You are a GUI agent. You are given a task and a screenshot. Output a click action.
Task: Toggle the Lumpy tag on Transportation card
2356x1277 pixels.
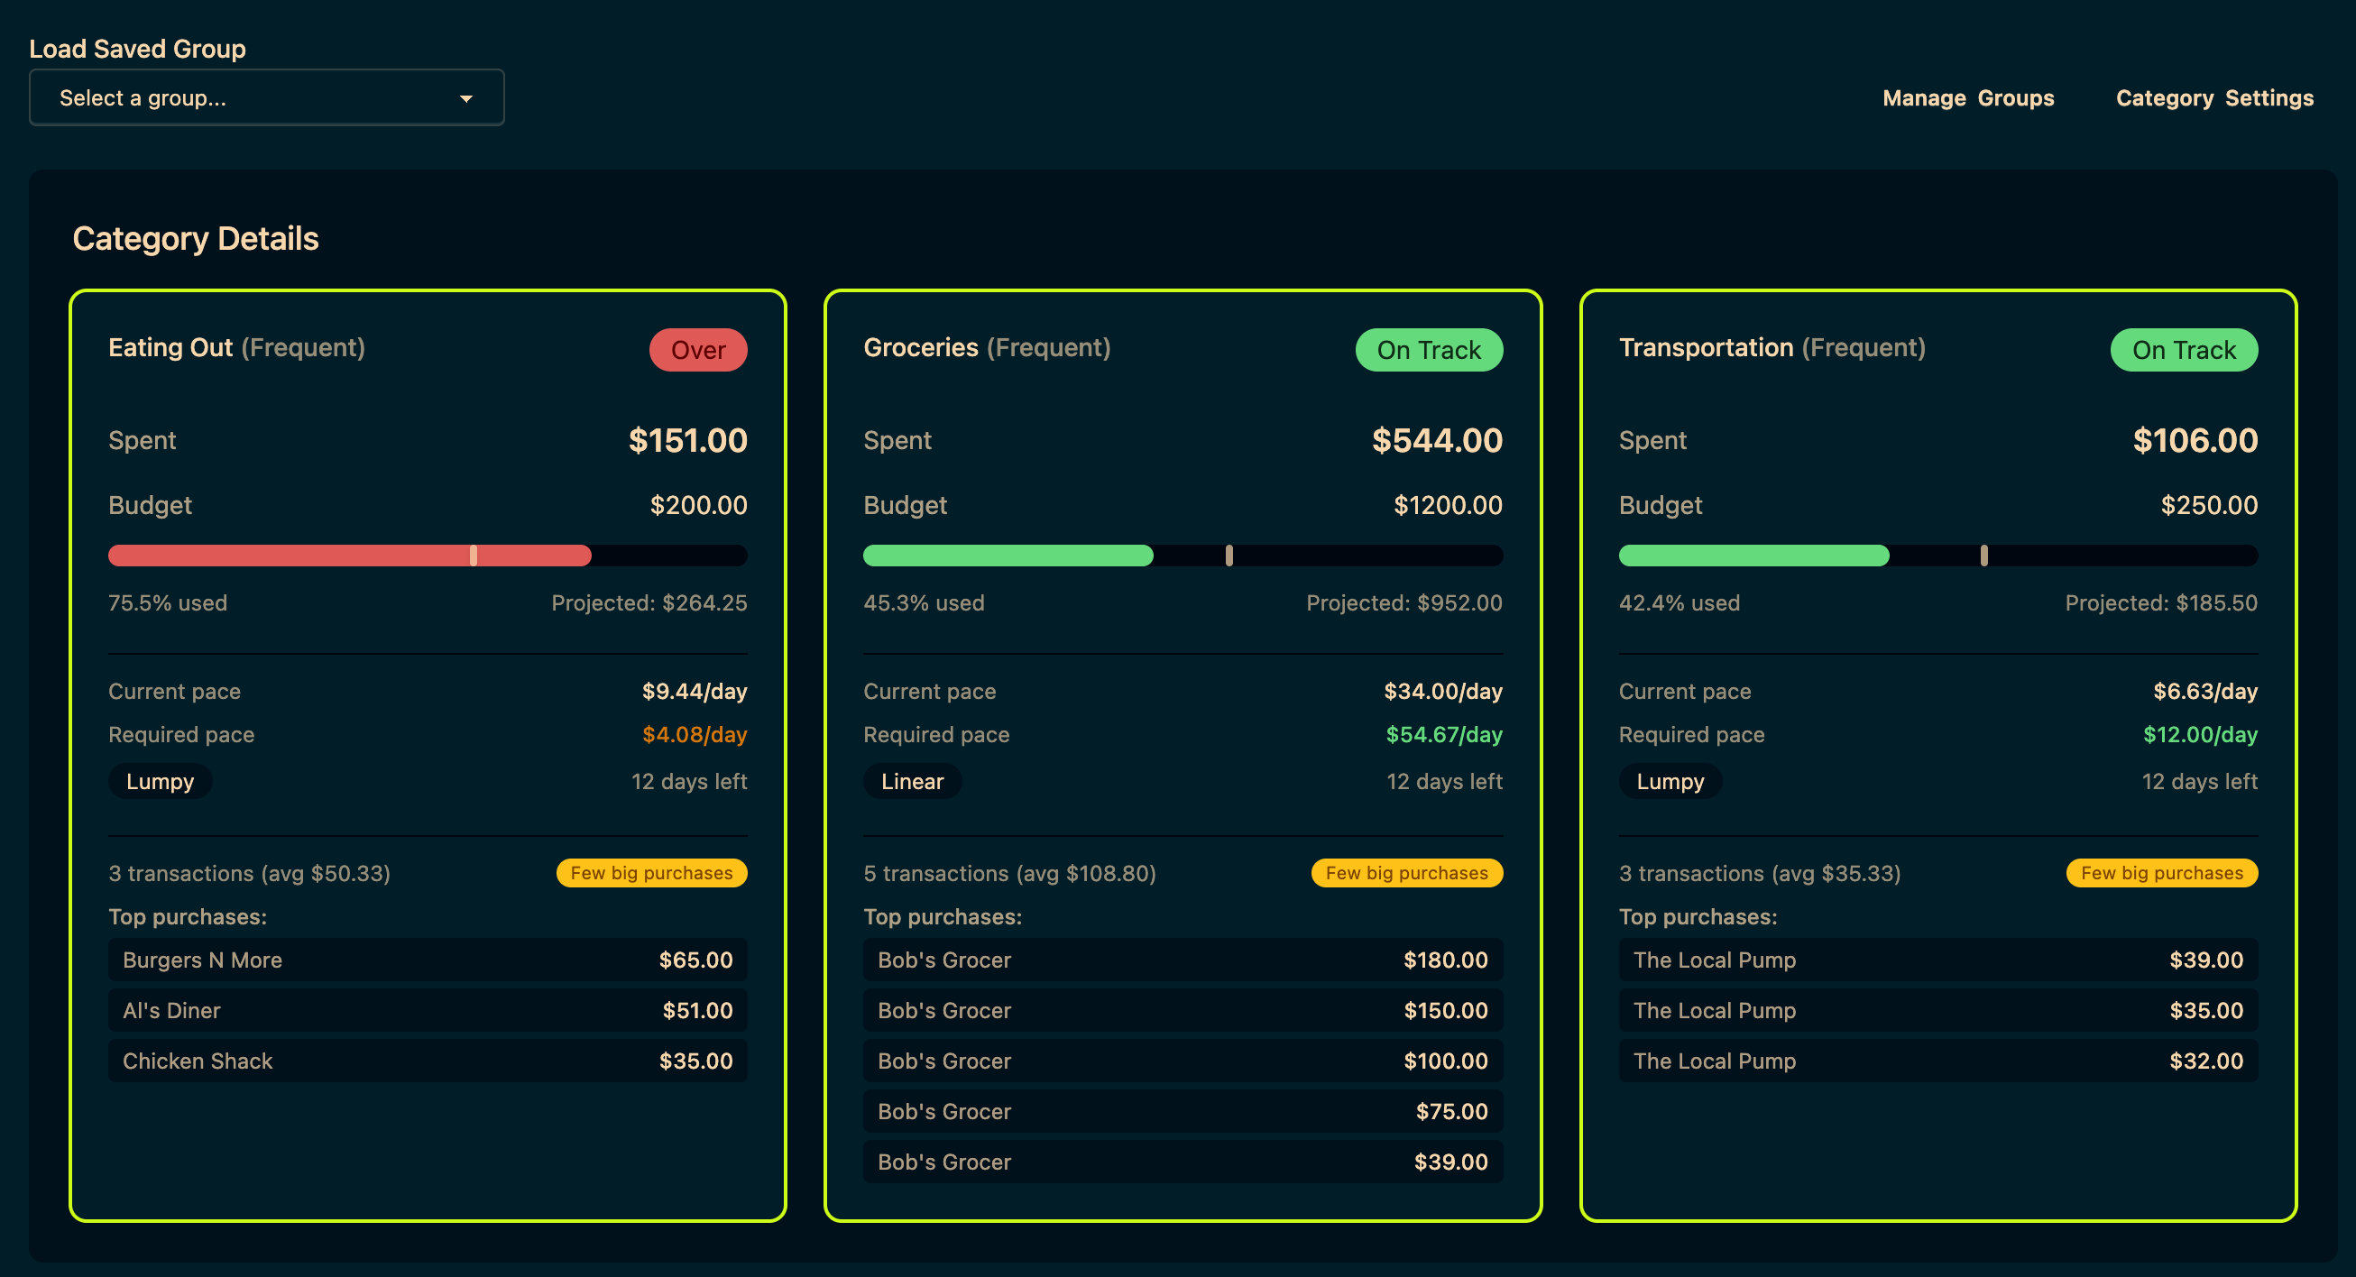click(x=1670, y=781)
